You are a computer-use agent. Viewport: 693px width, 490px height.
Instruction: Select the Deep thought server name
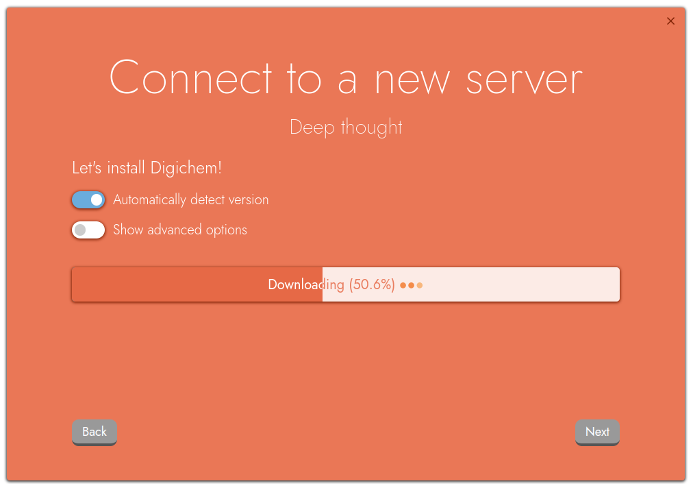(345, 127)
